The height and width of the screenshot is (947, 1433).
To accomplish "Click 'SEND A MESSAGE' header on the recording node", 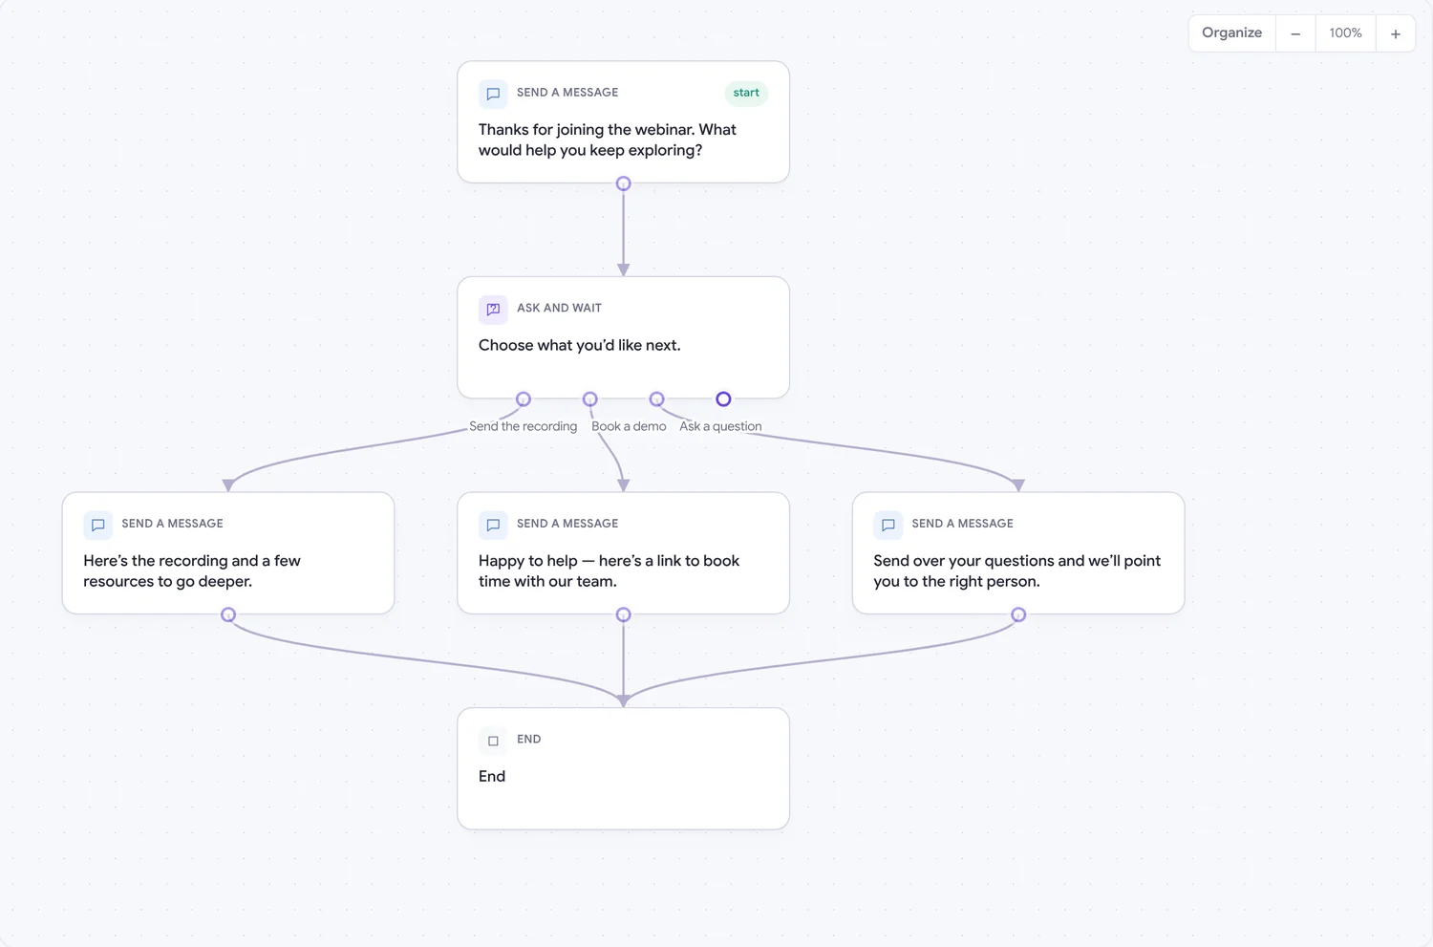I will [x=172, y=524].
